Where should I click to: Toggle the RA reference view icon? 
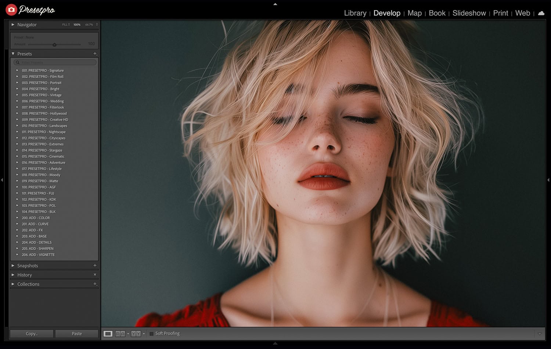[x=120, y=334]
